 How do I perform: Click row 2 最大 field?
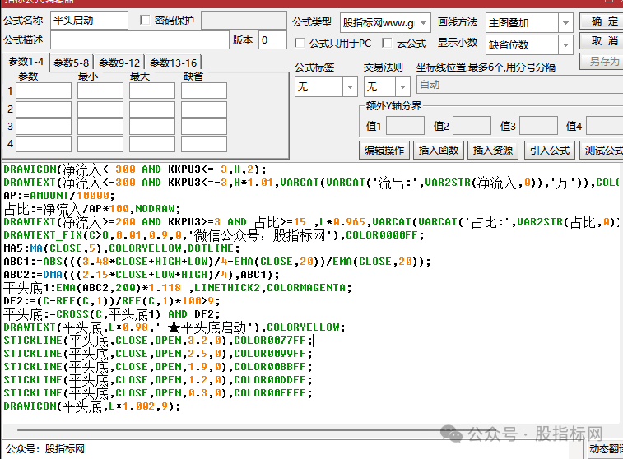152,109
